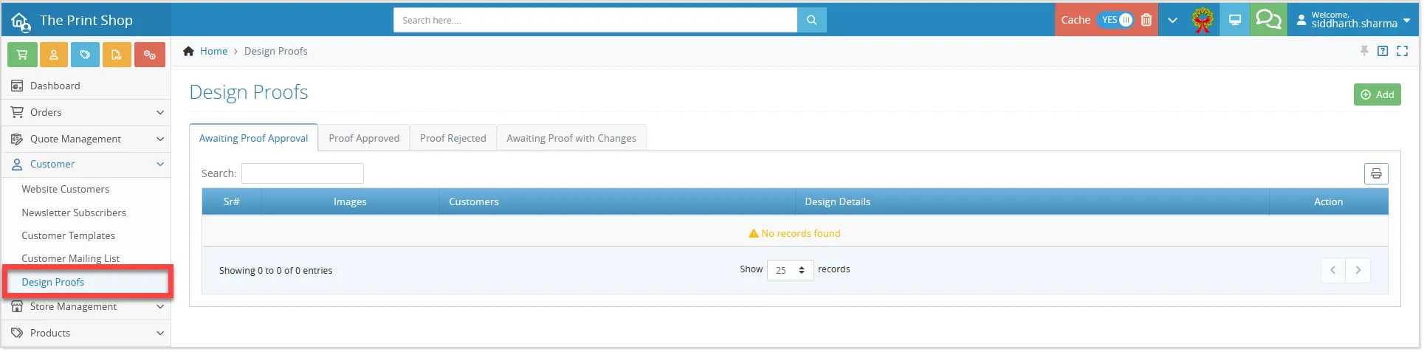Screen dimensions: 1424x352
Task: Click the monitor icon in top bar
Action: coord(1235,20)
